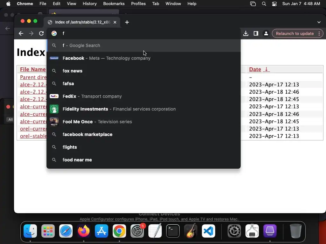Expand the tab search chevron

coord(319,22)
